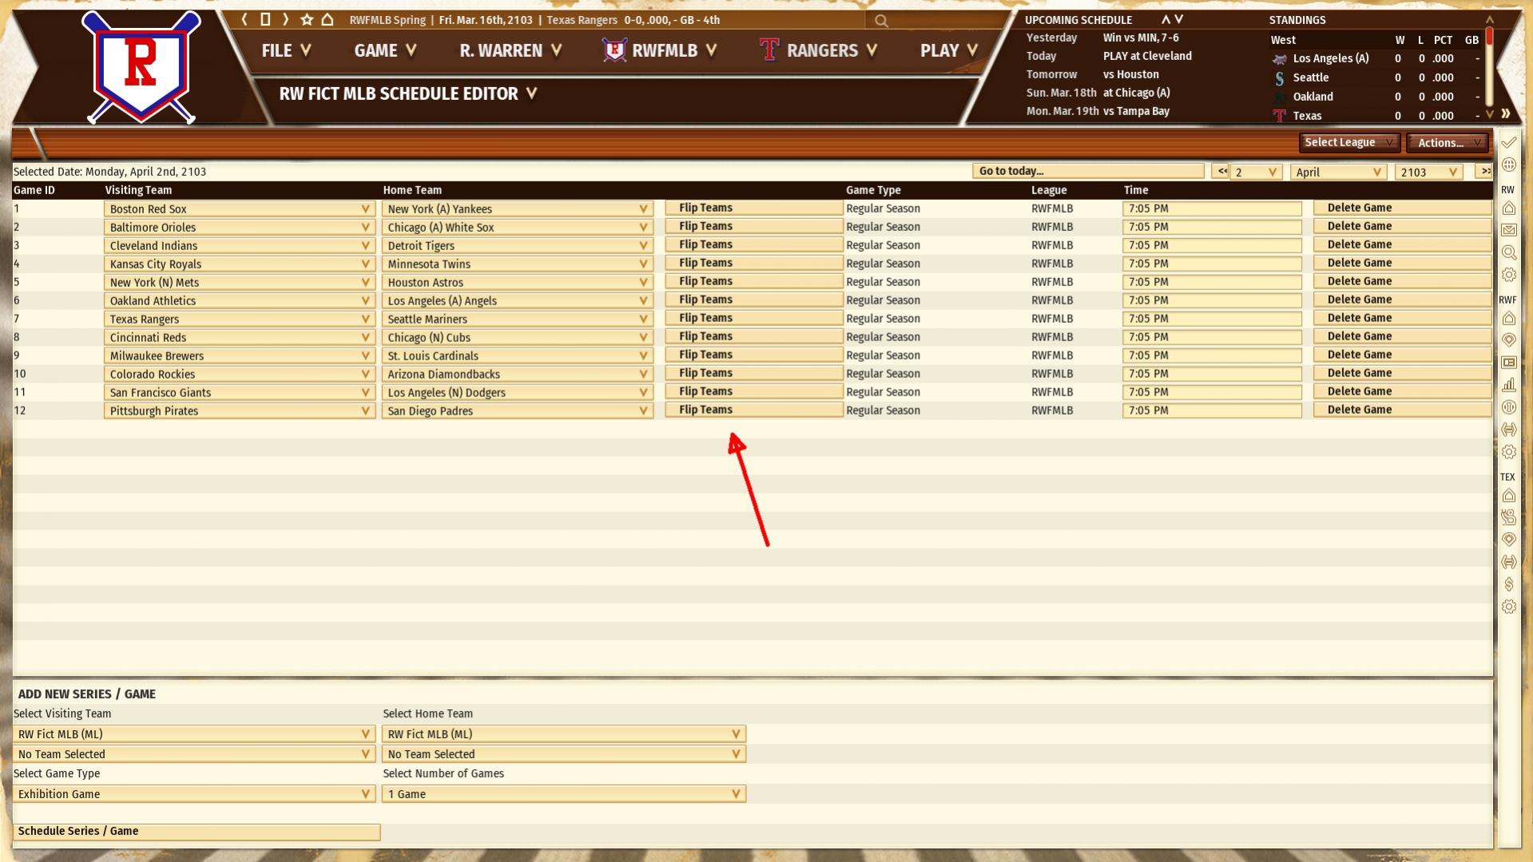The image size is (1533, 862).
Task: Open the home team league RW Fict MLB dropdown
Action: click(x=564, y=734)
